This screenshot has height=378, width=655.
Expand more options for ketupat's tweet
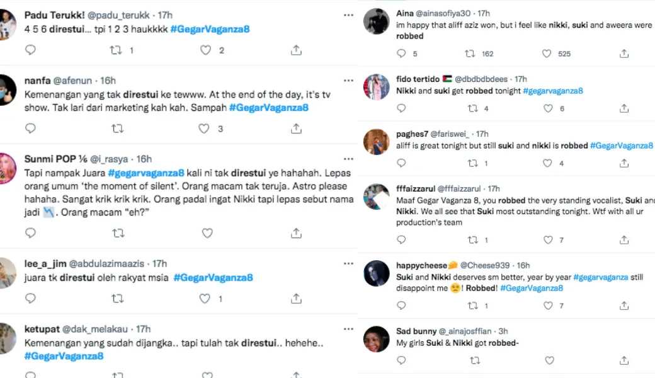(x=348, y=329)
